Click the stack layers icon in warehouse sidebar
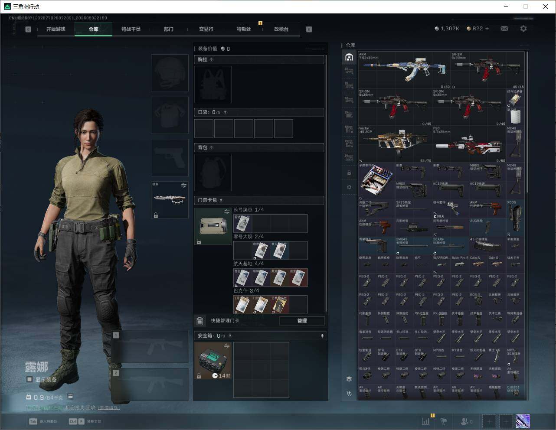Image resolution: width=556 pixels, height=430 pixels. tap(349, 379)
